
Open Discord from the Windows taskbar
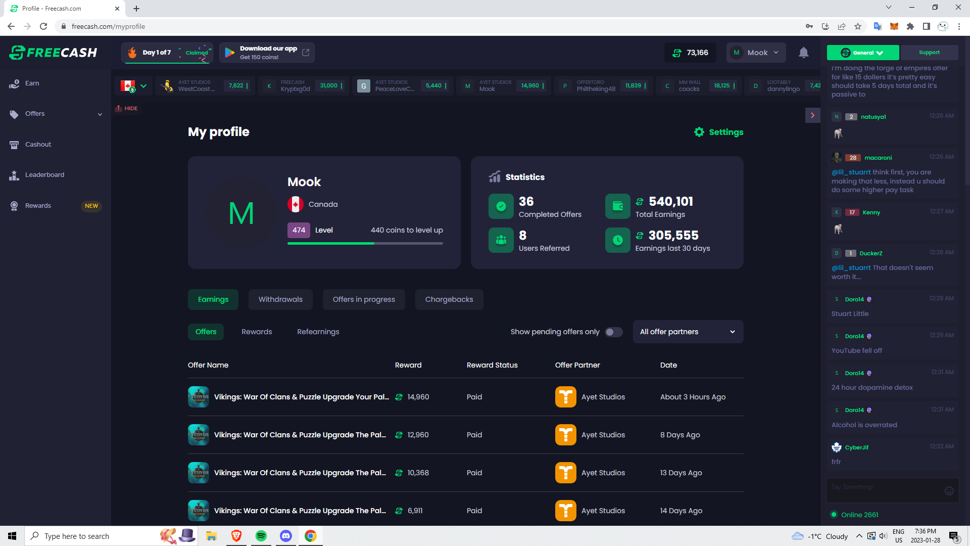coord(286,536)
